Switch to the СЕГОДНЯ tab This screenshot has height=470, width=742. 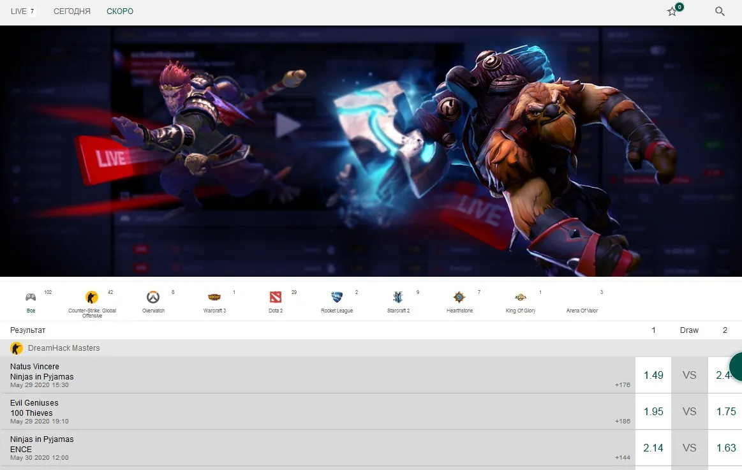(x=72, y=11)
